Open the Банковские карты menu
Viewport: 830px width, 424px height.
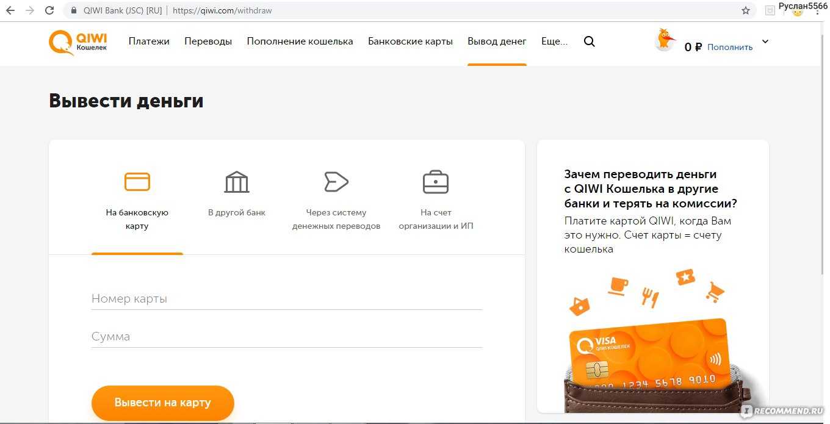click(410, 41)
